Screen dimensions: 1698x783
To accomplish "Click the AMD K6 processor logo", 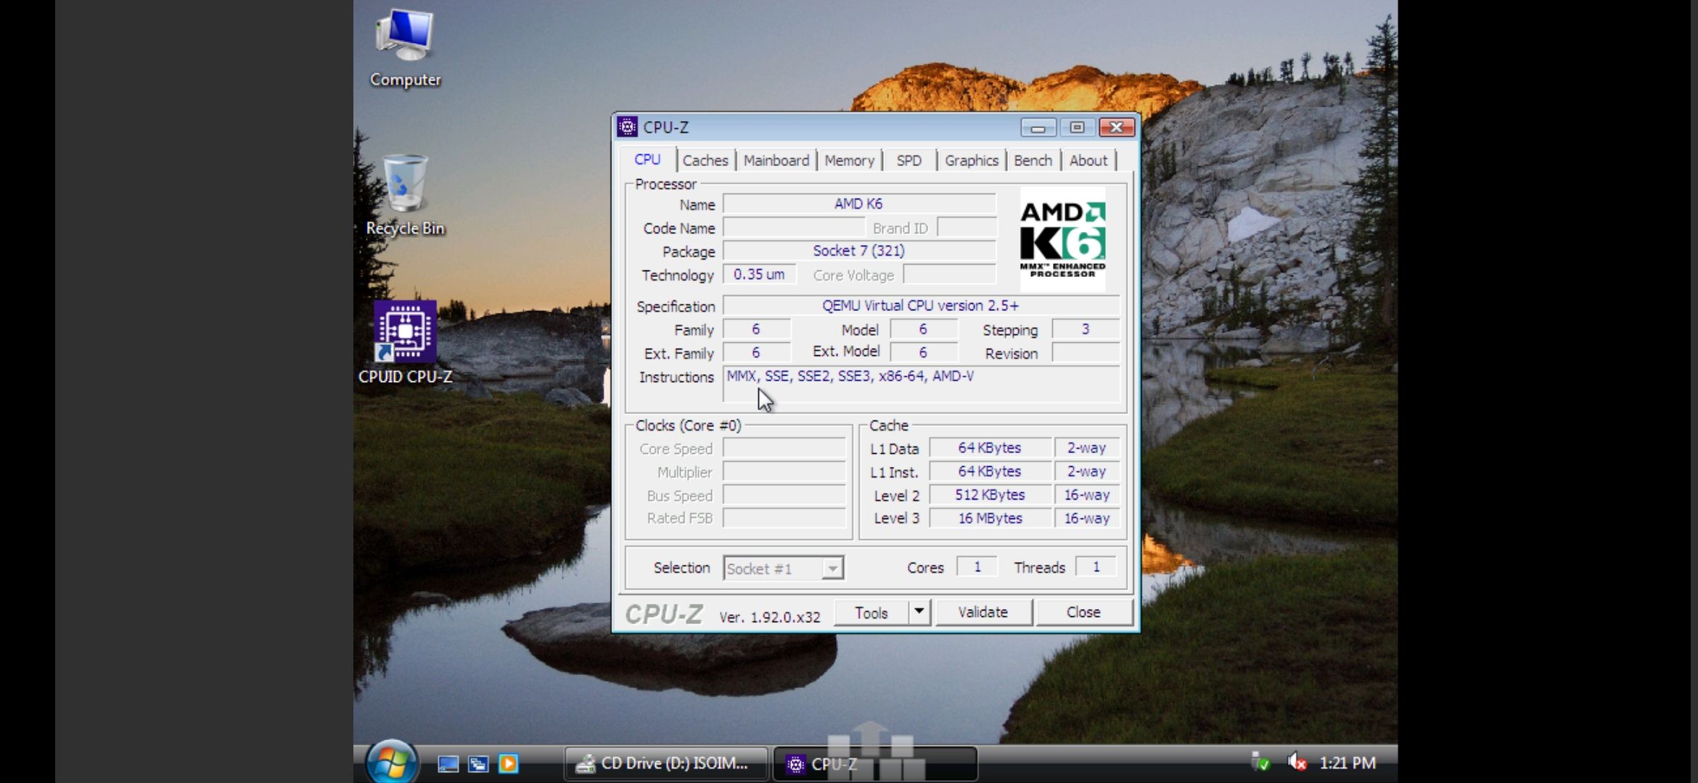I will click(1062, 240).
